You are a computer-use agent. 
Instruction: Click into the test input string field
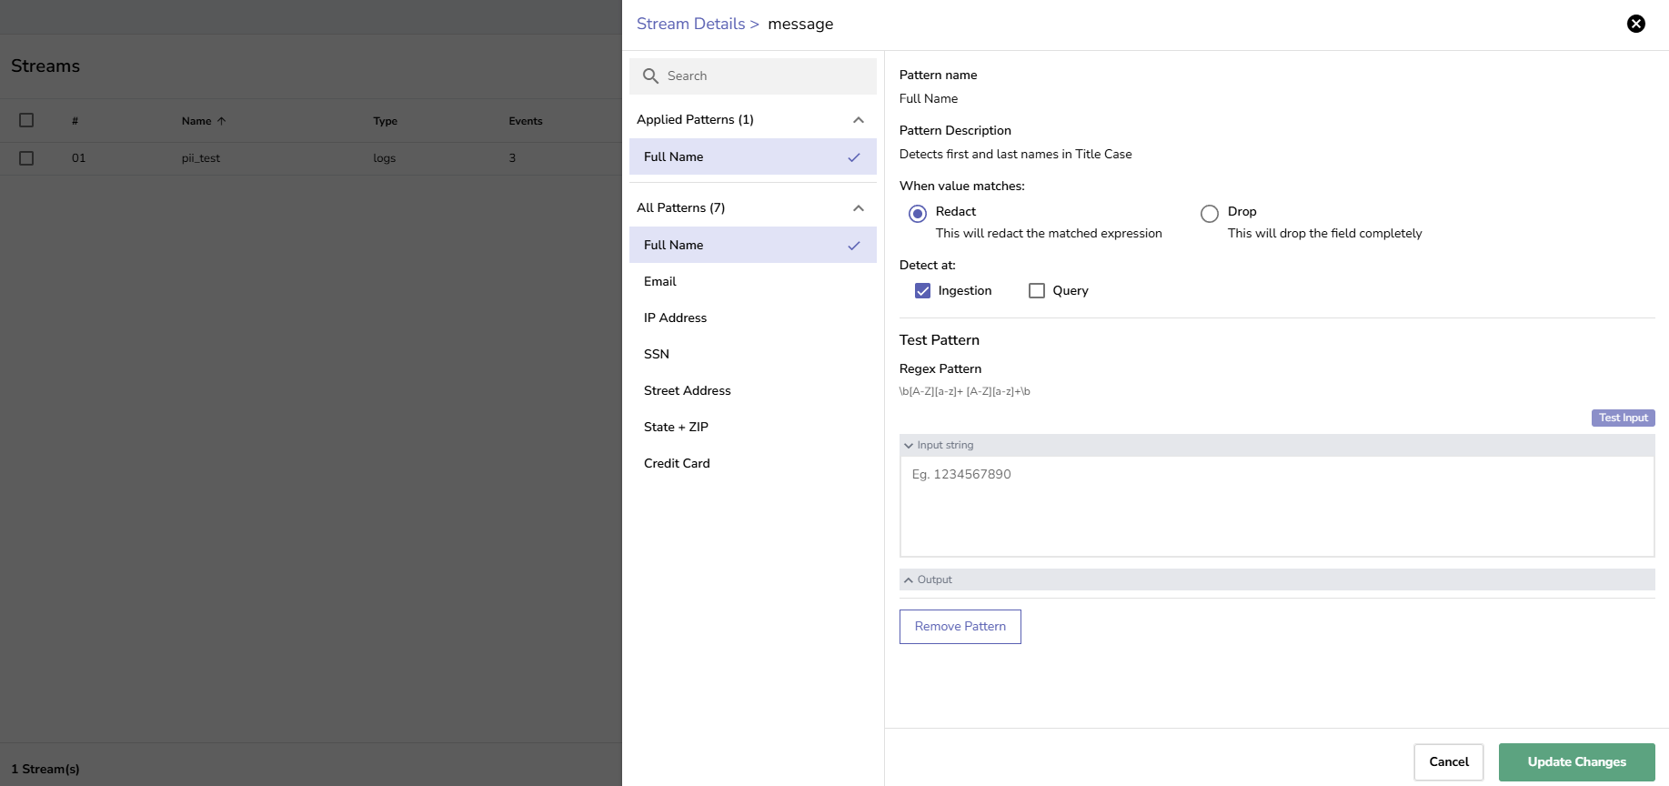pyautogui.click(x=1276, y=506)
